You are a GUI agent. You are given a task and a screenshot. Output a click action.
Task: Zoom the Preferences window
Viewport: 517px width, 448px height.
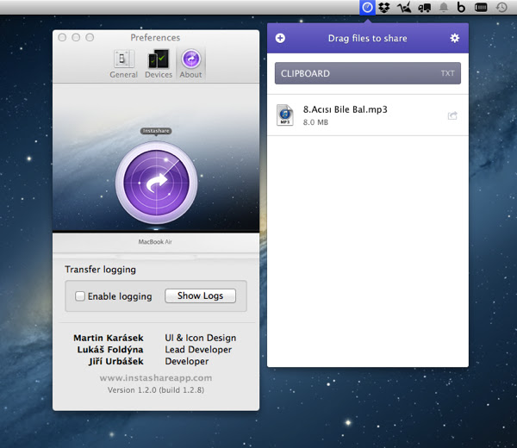coord(90,37)
